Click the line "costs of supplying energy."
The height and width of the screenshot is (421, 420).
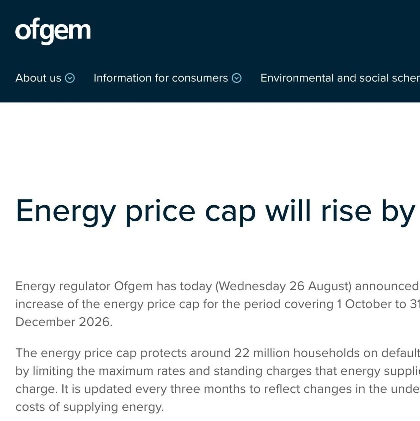tap(89, 407)
